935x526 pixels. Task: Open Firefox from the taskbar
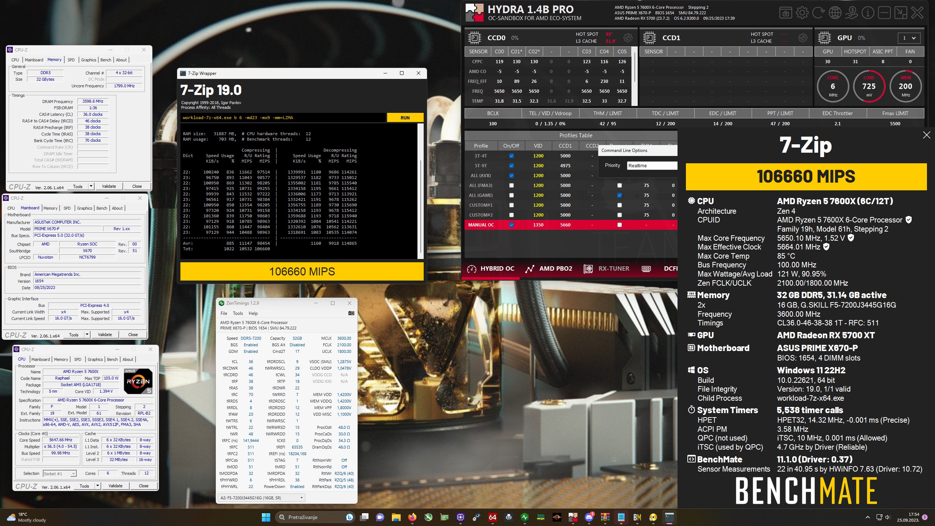[x=412, y=517]
